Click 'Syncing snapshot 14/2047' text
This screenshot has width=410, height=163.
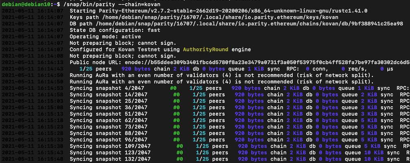point(108,95)
